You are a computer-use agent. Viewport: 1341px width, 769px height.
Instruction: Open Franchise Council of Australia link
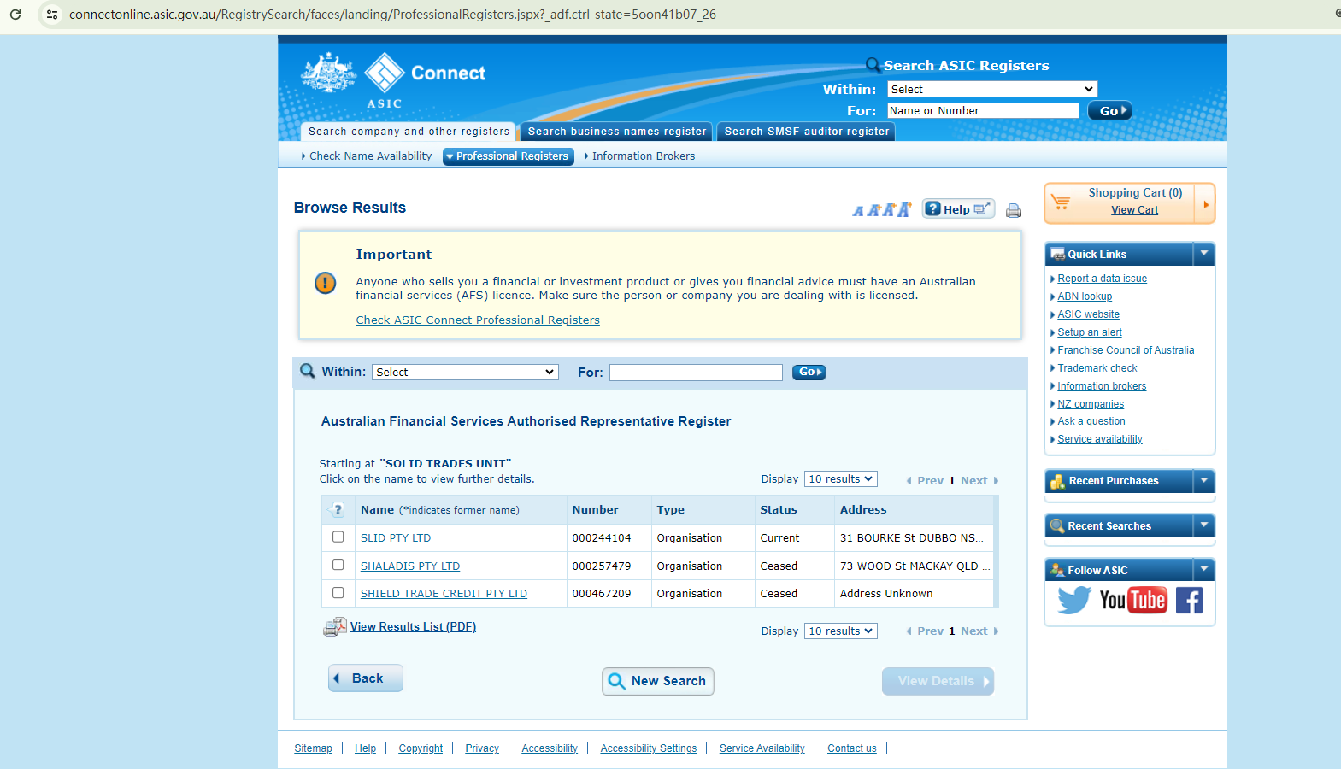pyautogui.click(x=1126, y=350)
